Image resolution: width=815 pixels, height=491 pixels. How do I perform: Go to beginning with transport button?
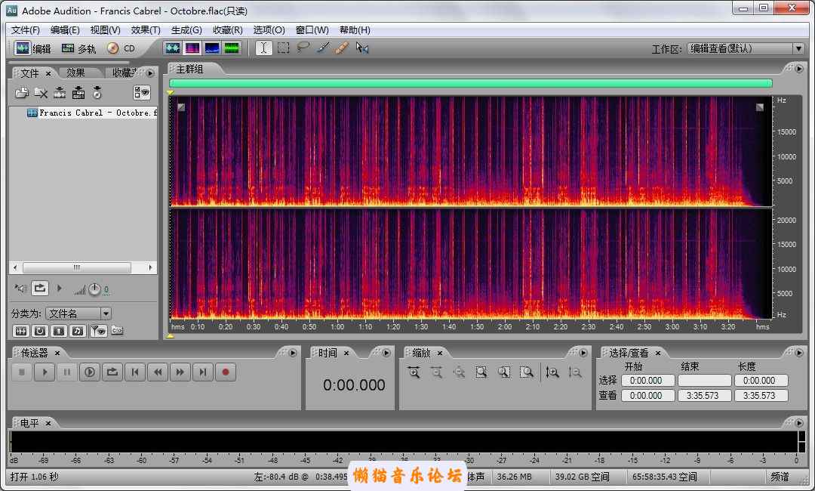click(135, 372)
